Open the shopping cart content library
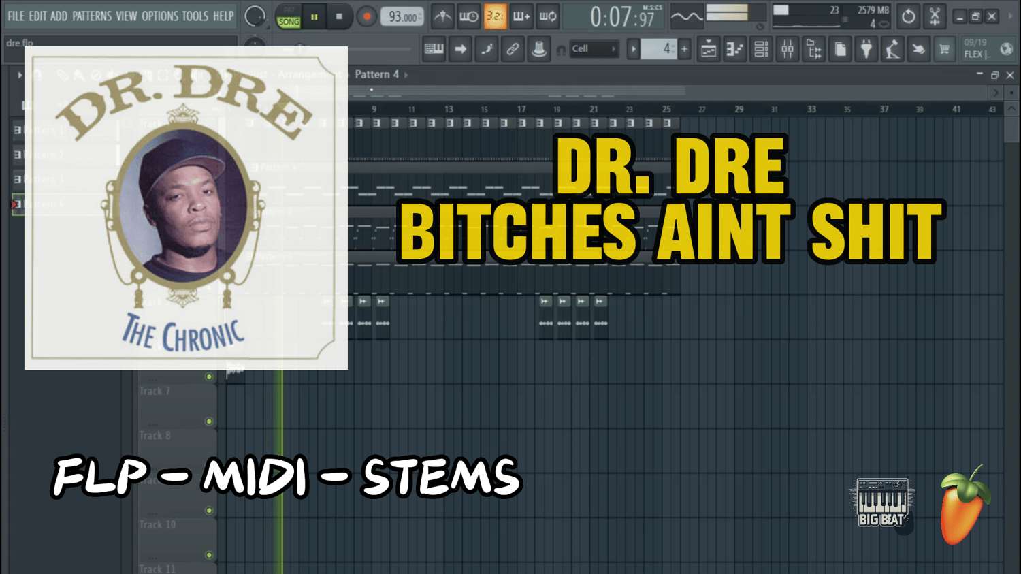 tap(944, 49)
